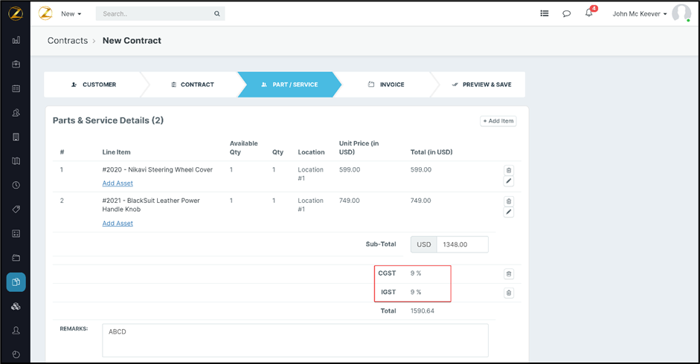Open the John Mc Keever user menu

(639, 13)
